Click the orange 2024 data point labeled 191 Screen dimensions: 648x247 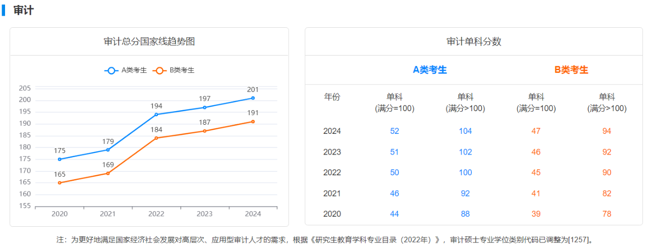coord(253,121)
